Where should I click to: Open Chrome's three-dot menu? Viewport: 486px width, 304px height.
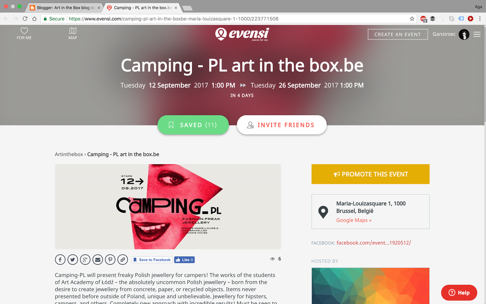(x=480, y=19)
